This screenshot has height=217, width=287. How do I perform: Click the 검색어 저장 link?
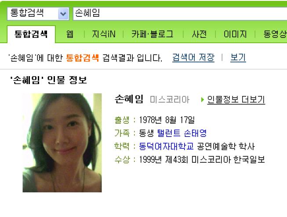pos(193,58)
